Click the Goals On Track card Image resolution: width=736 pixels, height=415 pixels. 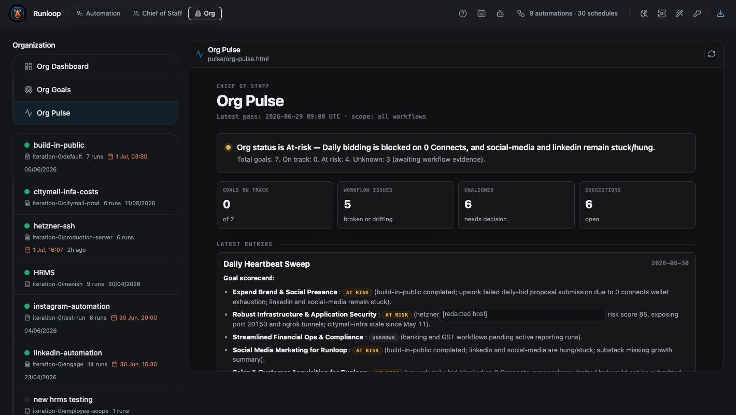(x=275, y=205)
